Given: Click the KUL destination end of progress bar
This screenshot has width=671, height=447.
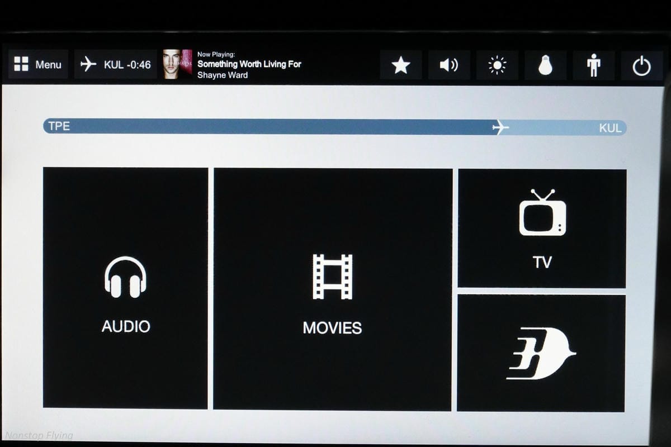Looking at the screenshot, I should (x=609, y=128).
